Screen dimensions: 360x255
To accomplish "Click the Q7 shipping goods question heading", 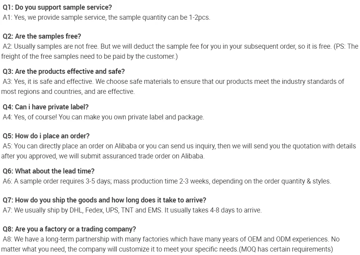I will click(x=105, y=200).
